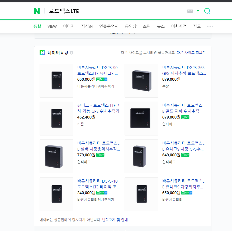Open thumbnail of the DGPS-10 240,000원 product

coord(56,194)
